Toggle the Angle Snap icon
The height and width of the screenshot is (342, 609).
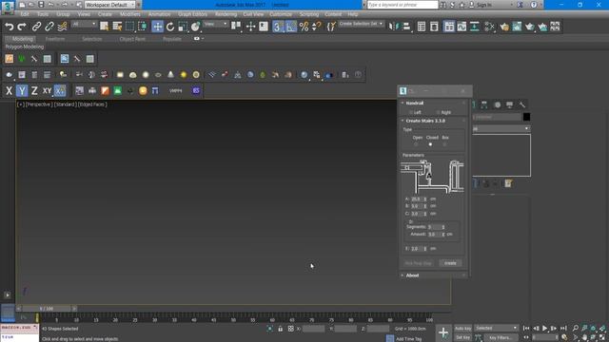pyautogui.click(x=291, y=27)
